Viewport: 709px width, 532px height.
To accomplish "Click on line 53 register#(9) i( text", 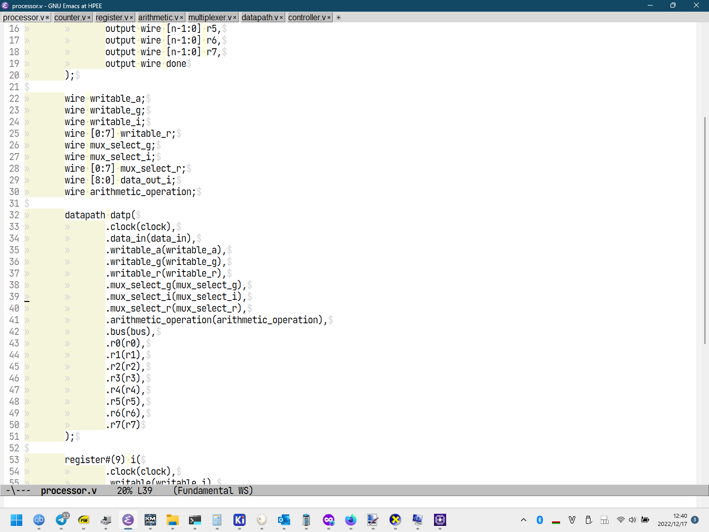I will coord(103,460).
